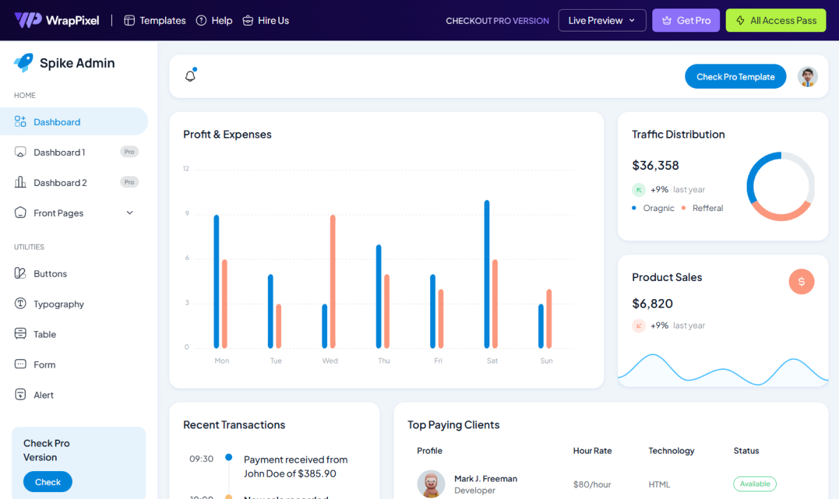
Task: Open the user profile avatar
Action: (x=808, y=77)
